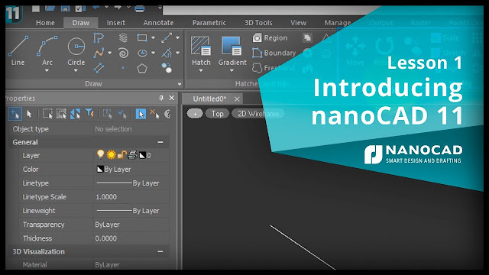Click the Region button

(270, 38)
